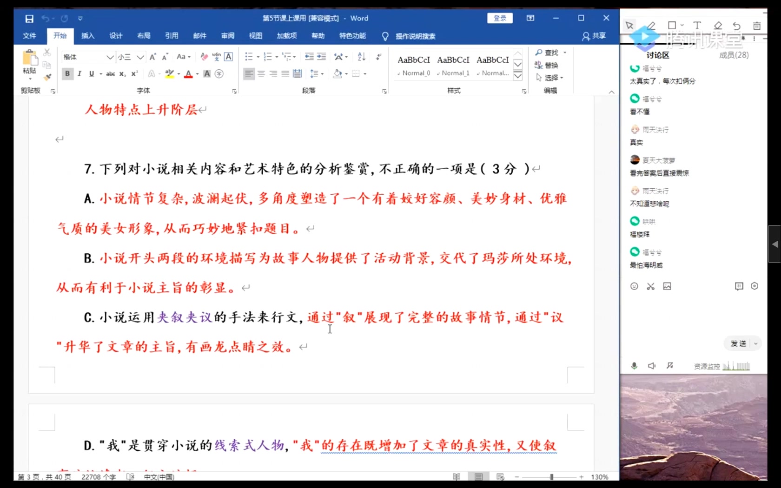Toggle Italic formatting
The width and height of the screenshot is (781, 488).
click(x=79, y=73)
